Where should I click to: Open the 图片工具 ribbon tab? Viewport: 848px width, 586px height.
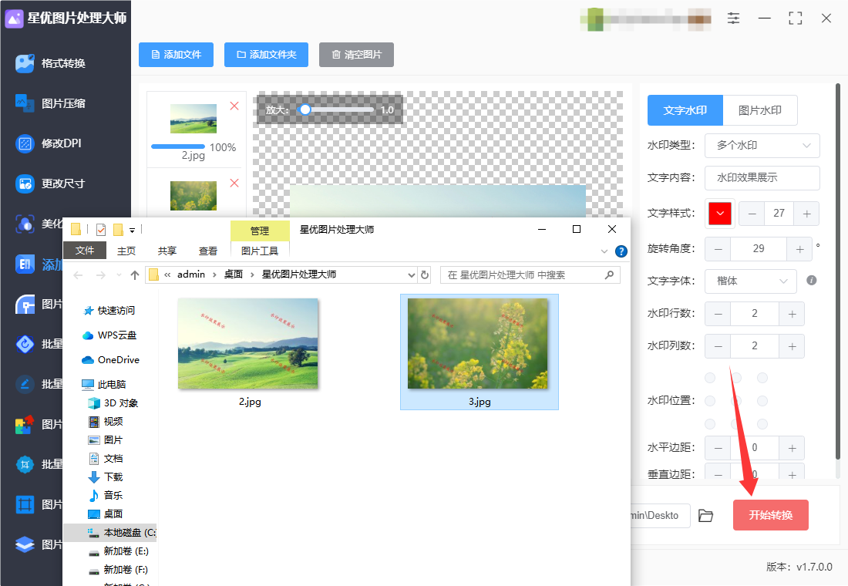tap(260, 251)
